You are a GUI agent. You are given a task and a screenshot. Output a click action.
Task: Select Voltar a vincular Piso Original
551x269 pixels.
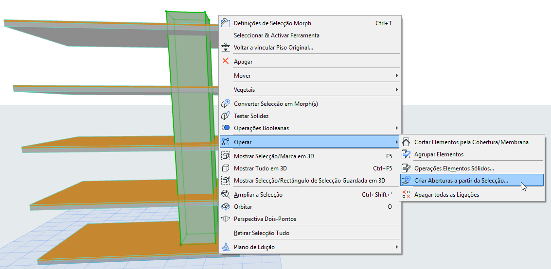point(310,48)
